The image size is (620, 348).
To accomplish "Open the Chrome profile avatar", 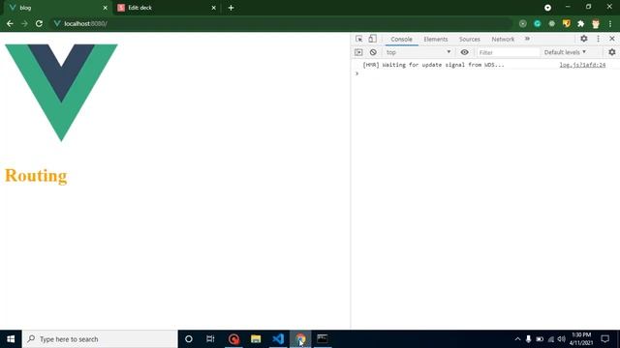I will pyautogui.click(x=596, y=23).
